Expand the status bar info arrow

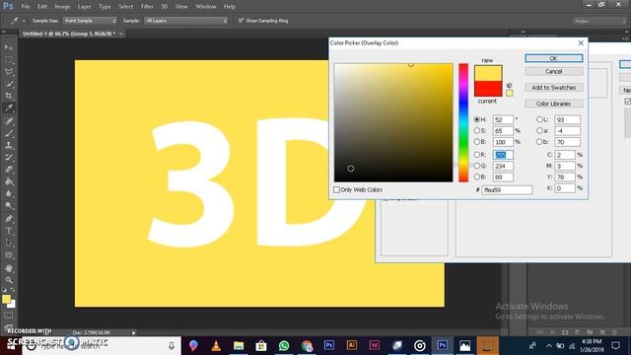click(x=134, y=333)
